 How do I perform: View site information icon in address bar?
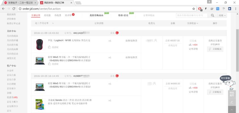tap(20, 9)
